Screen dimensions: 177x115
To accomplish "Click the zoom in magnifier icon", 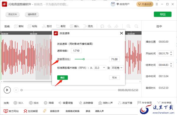I will [128, 26].
